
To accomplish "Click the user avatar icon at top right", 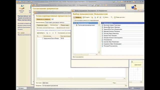I will click(134, 7).
